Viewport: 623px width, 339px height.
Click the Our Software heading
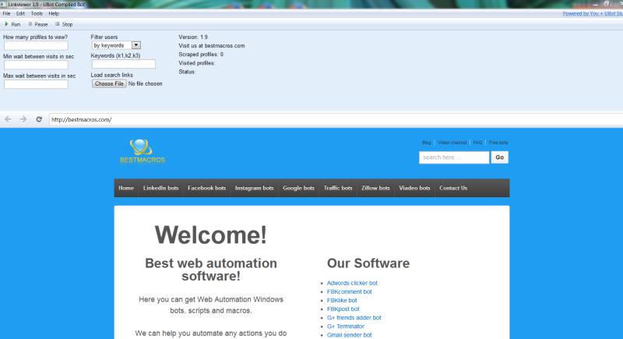368,263
